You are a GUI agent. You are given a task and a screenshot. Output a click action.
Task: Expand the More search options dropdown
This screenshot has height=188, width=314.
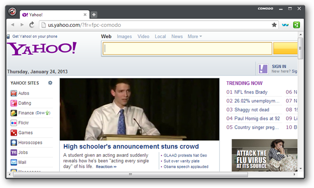coord(195,36)
